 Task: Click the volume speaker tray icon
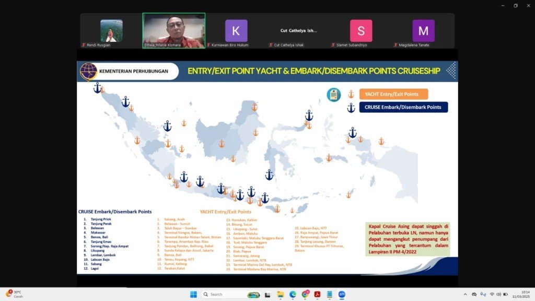click(x=498, y=294)
